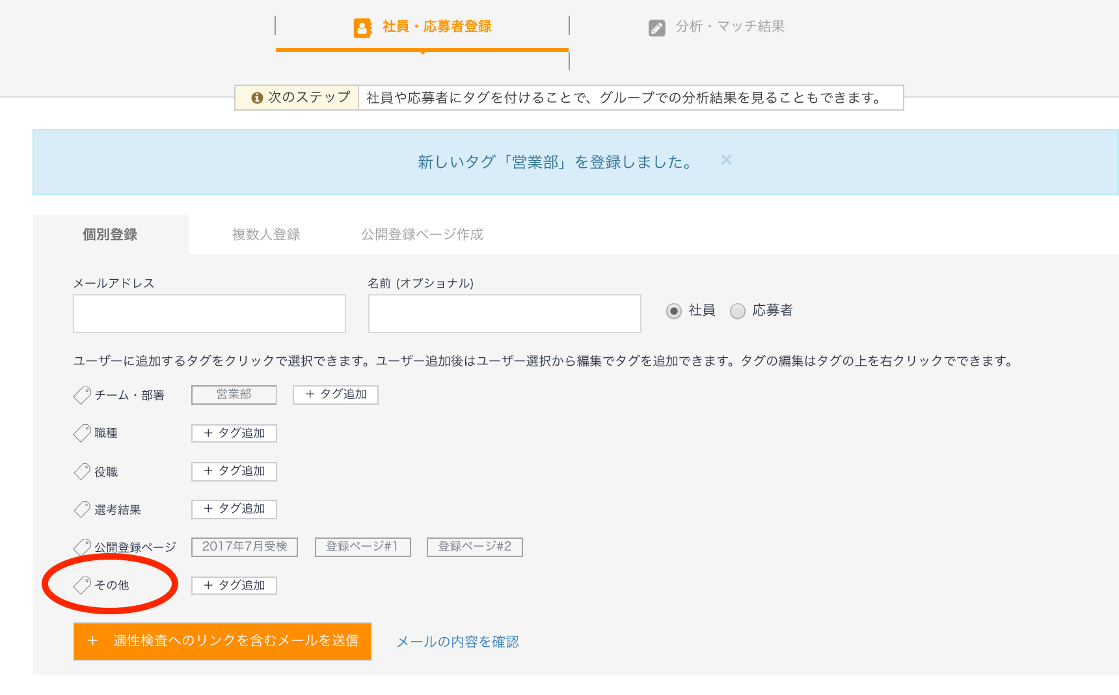Click the pencil icon on 分析・マッチ結果
This screenshot has height=695, width=1119.
pyautogui.click(x=657, y=27)
